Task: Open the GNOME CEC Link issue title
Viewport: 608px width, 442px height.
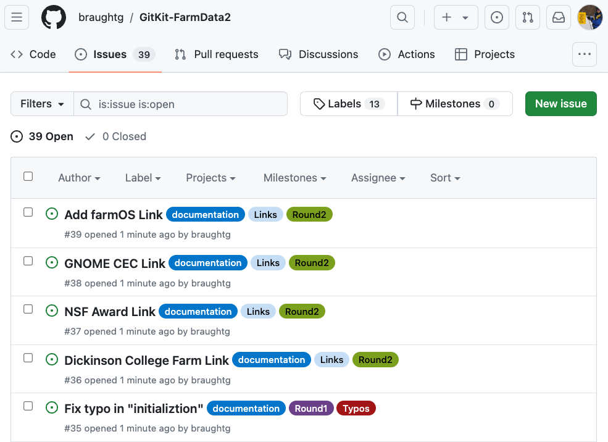Action: click(x=115, y=263)
